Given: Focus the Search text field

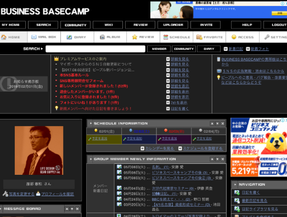Looking at the screenshot, I should pos(95,49).
